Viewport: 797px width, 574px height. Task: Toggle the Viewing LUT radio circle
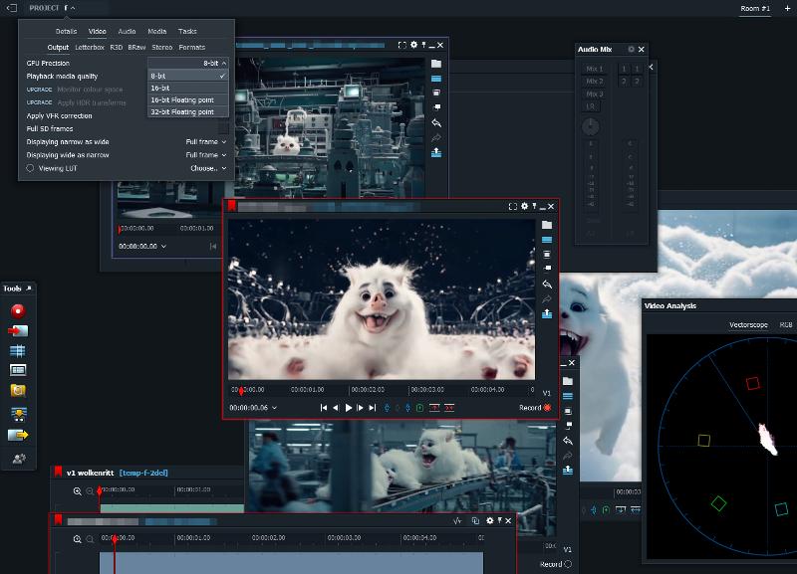tap(30, 168)
